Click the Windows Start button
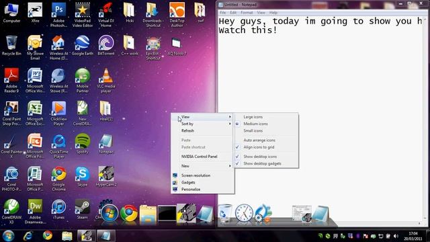 pos(8,236)
